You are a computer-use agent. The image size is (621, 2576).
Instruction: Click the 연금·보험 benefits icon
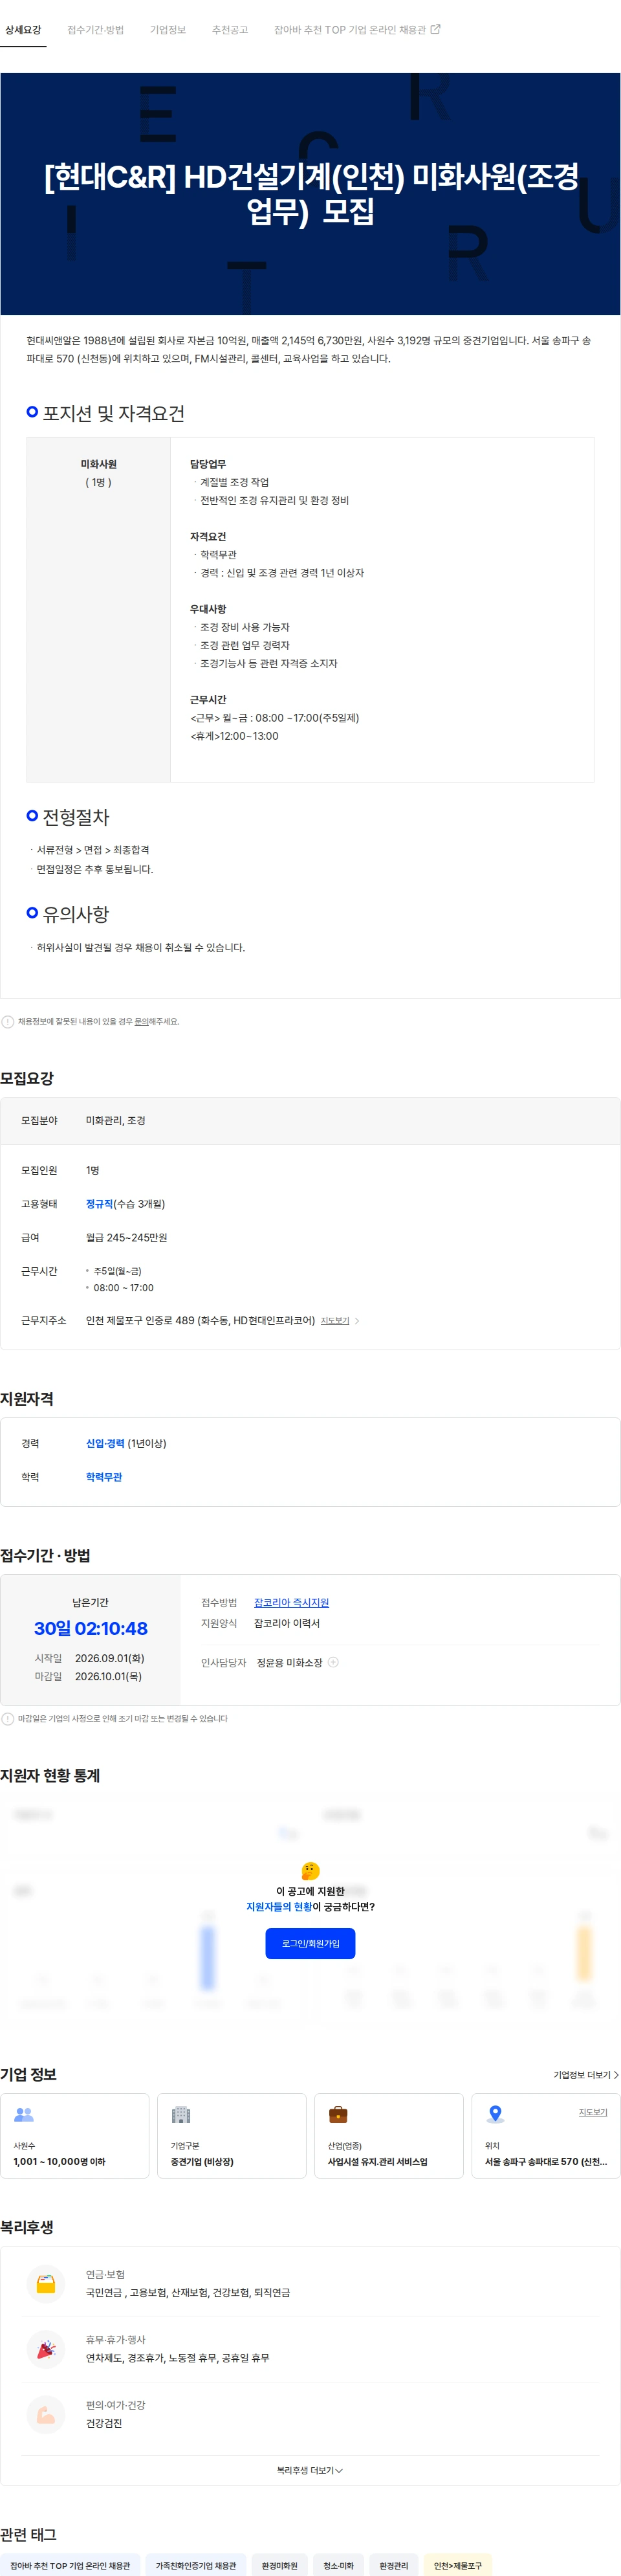[x=46, y=2284]
